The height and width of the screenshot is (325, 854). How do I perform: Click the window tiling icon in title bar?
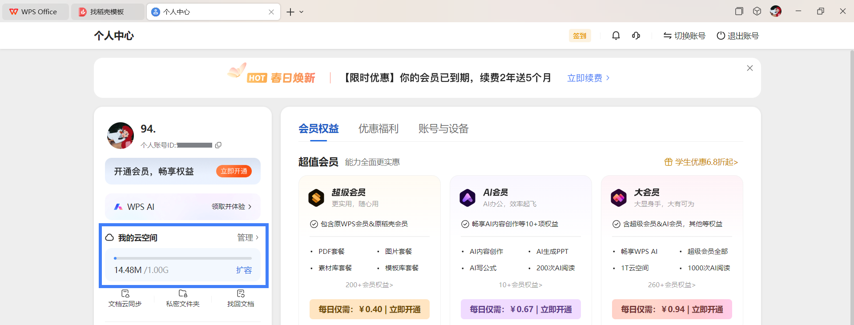click(739, 11)
